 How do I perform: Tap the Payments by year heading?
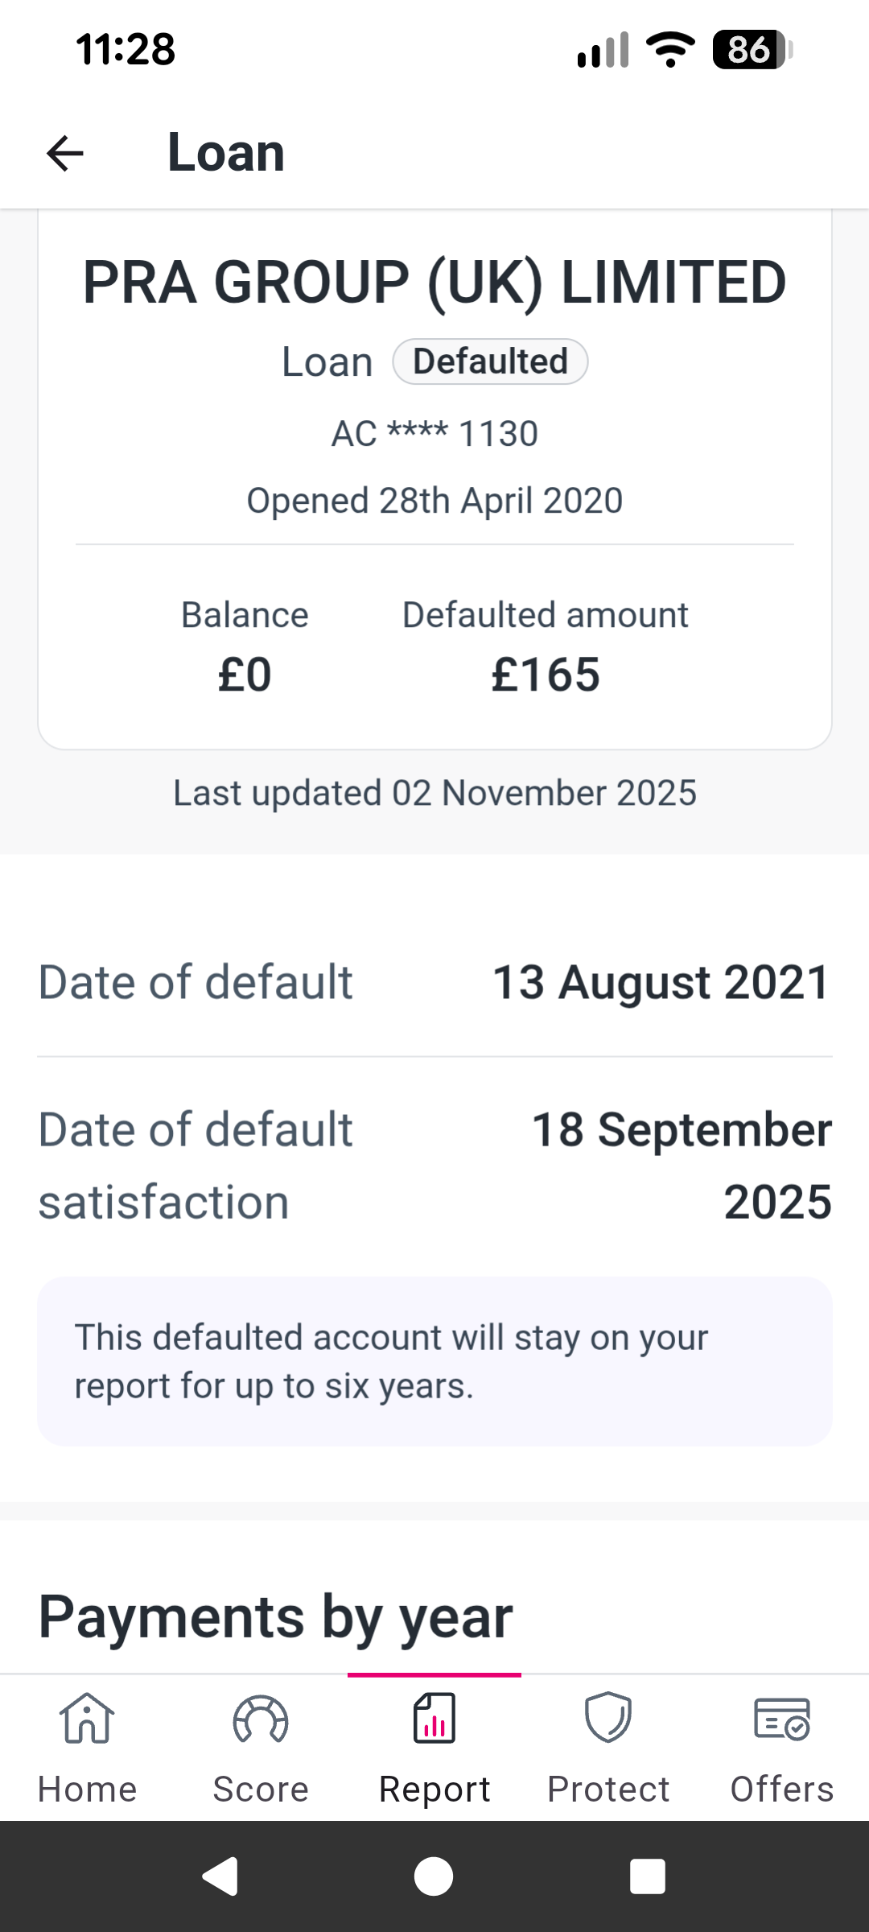tap(275, 1616)
